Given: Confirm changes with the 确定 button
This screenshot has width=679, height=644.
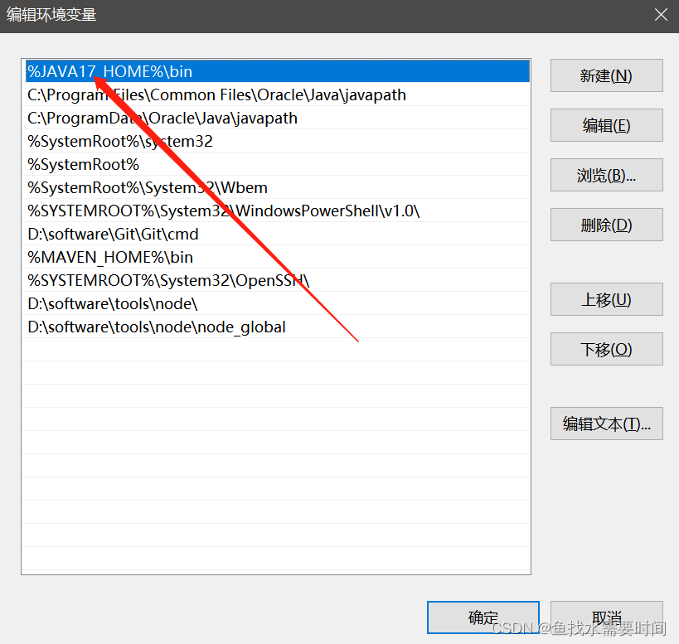Looking at the screenshot, I should 483,617.
